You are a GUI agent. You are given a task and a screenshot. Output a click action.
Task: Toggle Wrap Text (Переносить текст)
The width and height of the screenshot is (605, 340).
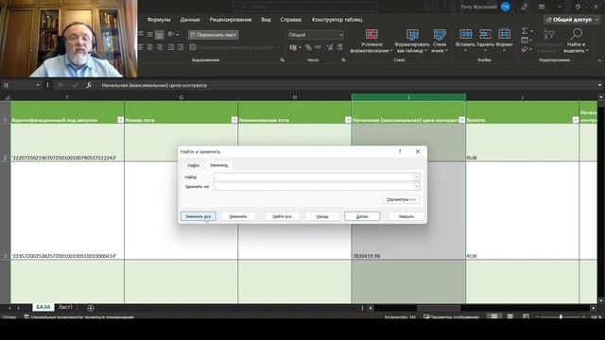click(x=214, y=35)
